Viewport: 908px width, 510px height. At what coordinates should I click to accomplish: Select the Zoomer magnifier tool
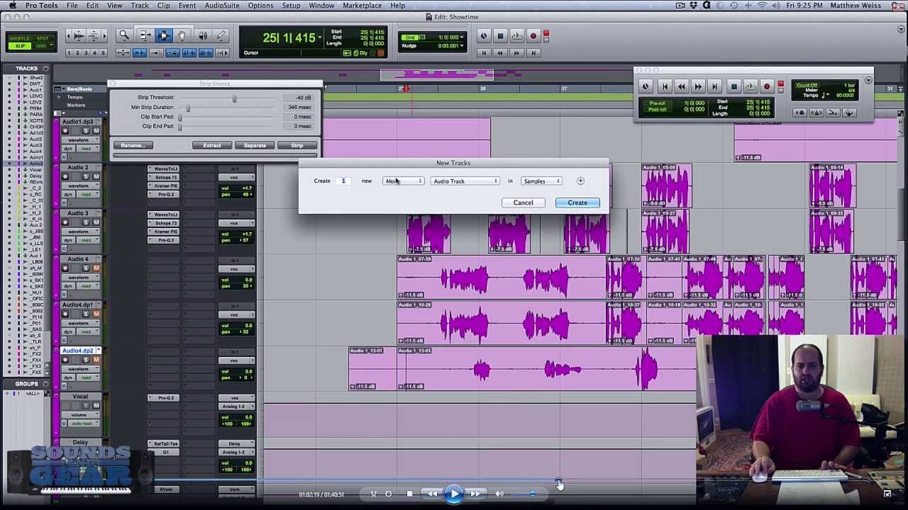124,35
